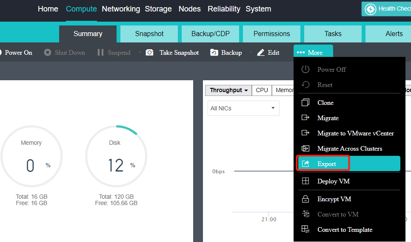Click the Backup icon in toolbar

point(214,53)
